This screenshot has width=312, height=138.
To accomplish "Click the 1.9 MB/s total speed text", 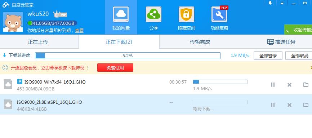I will 240,55.
